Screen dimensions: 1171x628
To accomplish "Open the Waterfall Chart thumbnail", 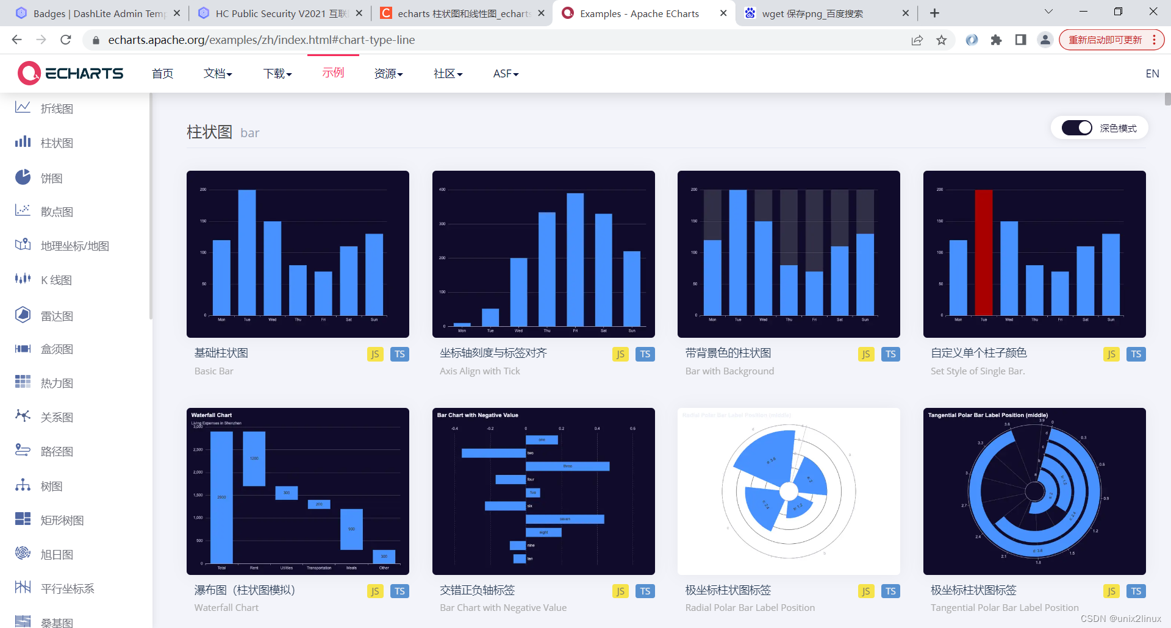I will click(298, 491).
